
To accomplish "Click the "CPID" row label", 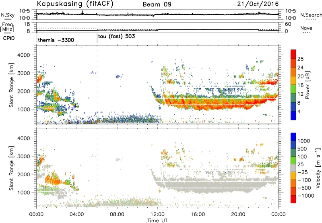I will tap(9, 38).
